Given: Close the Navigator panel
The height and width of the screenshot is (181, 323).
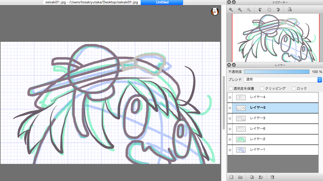Looking at the screenshot, I should click(x=229, y=2).
